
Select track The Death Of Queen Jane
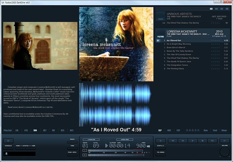(193, 62)
